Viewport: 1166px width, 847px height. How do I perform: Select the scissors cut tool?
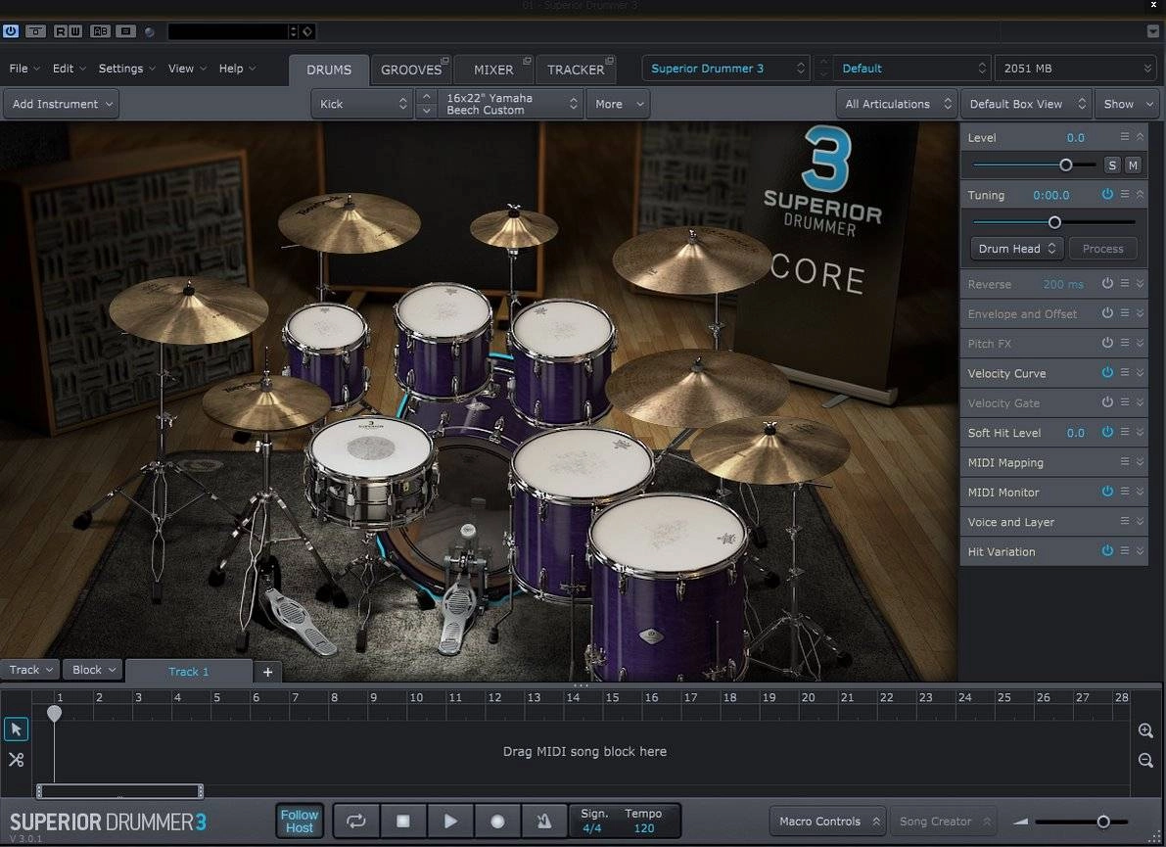point(17,759)
